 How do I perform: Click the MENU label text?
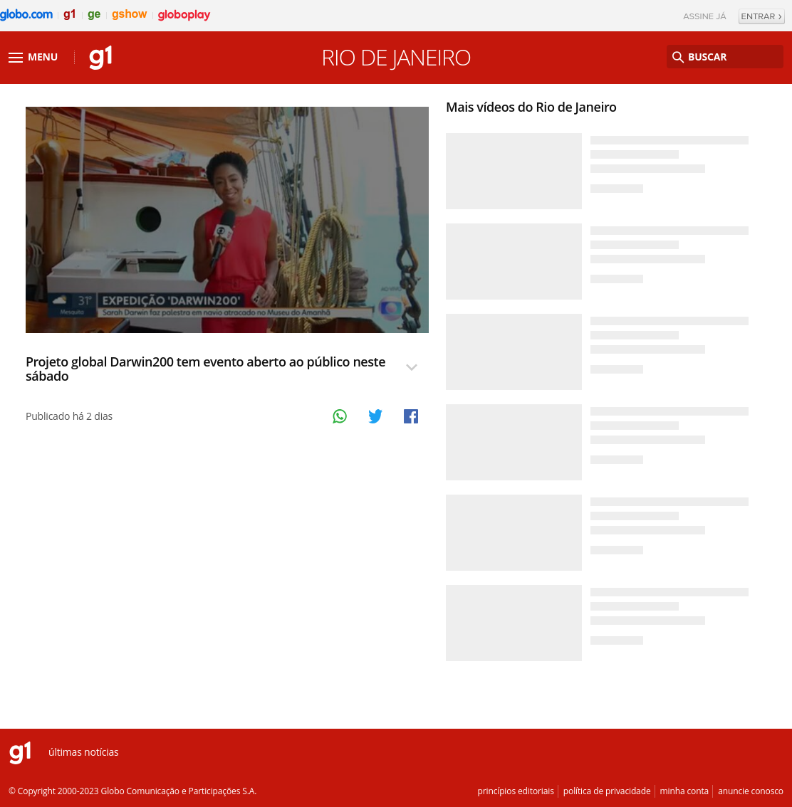point(43,57)
